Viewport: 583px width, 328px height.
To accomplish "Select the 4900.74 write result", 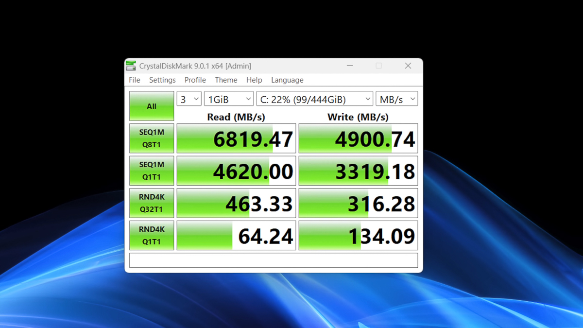I will 358,138.
